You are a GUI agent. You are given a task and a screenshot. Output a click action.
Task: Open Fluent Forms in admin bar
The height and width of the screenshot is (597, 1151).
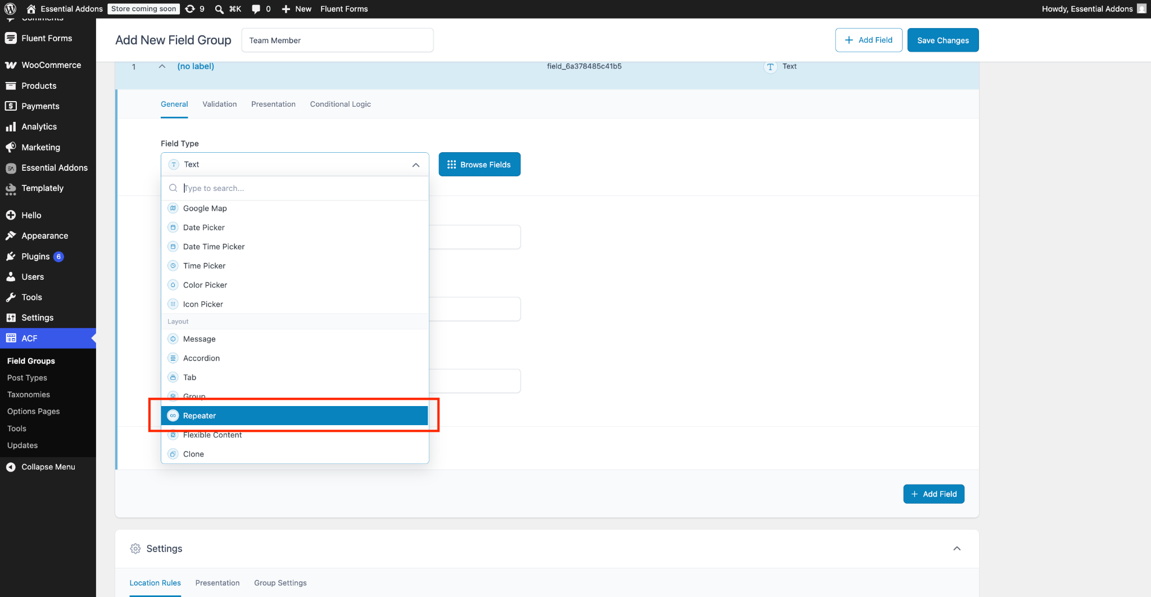tap(344, 9)
